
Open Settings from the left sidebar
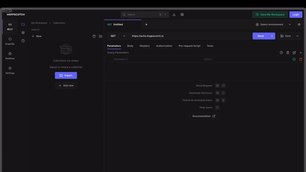click(10, 70)
